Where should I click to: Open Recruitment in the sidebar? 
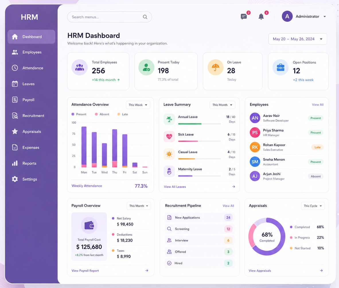(x=31, y=115)
